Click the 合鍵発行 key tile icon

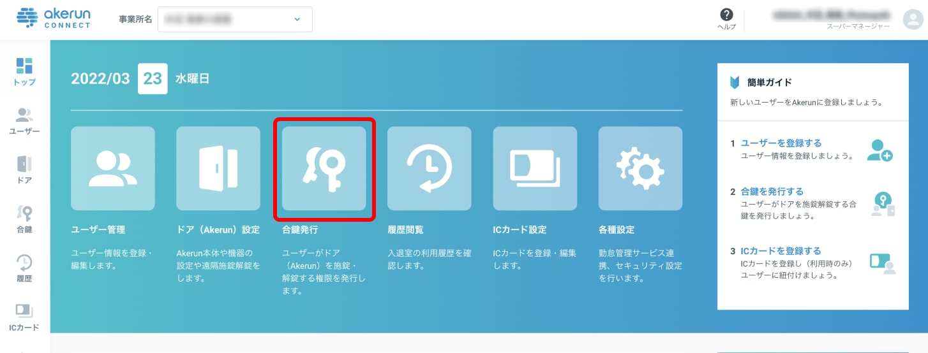(x=324, y=168)
